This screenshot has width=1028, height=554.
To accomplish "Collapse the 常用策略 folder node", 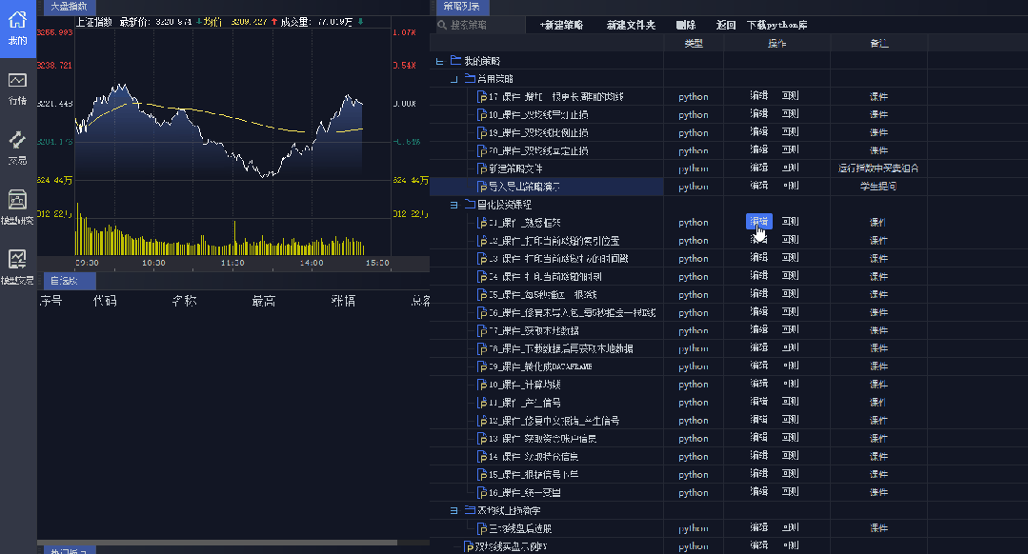I will point(454,79).
